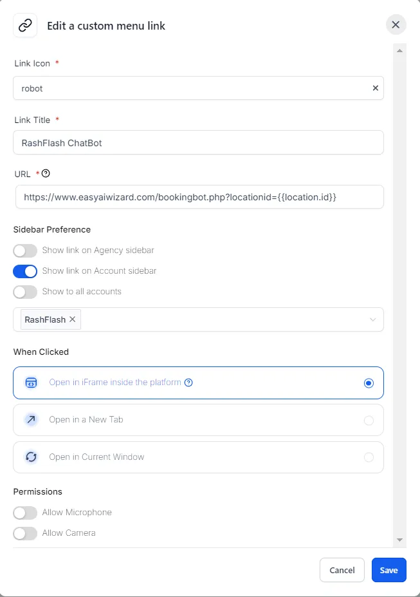The image size is (420, 597).
Task: Enable Show link on Agency sidebar
Action: (x=25, y=251)
